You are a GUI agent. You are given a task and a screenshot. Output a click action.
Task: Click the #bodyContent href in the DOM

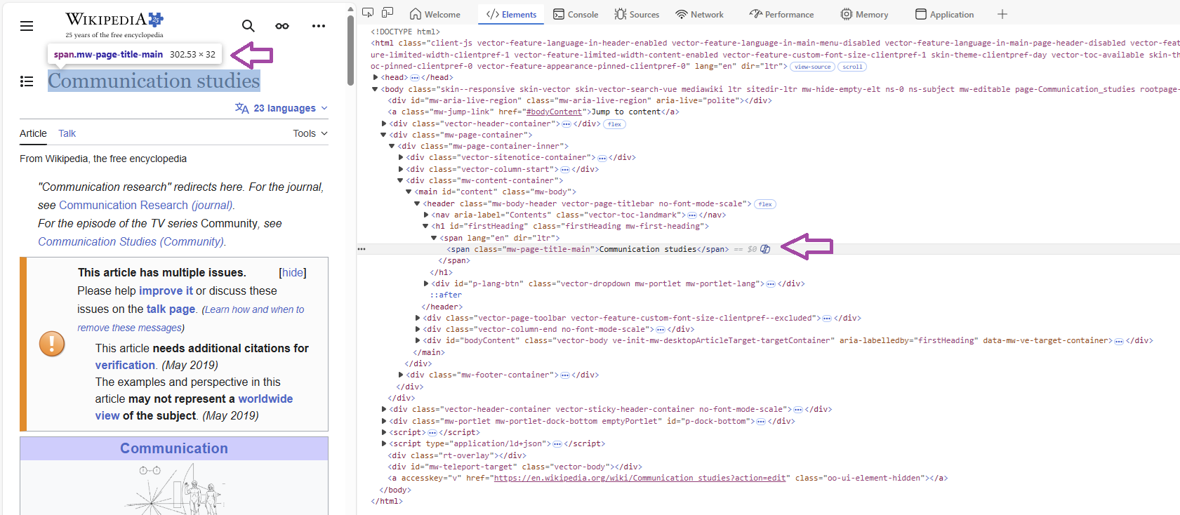tap(555, 112)
